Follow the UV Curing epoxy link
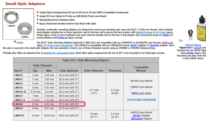The image size is (206, 122). tap(161, 32)
